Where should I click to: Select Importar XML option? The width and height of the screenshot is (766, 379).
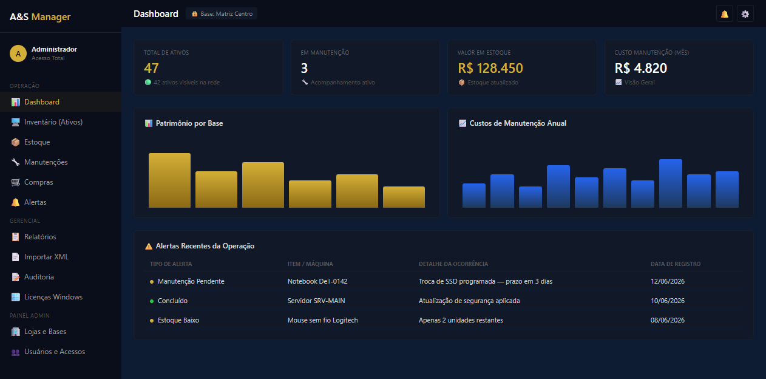pos(61,257)
